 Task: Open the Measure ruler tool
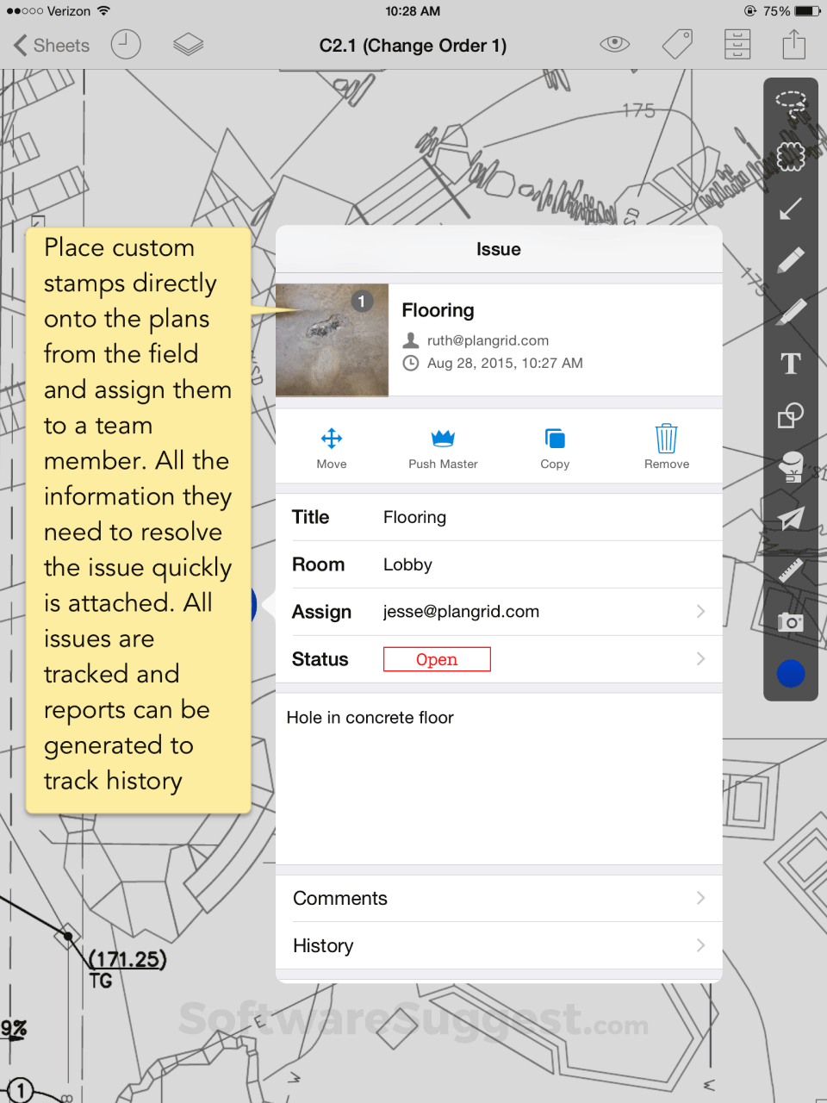pos(790,570)
